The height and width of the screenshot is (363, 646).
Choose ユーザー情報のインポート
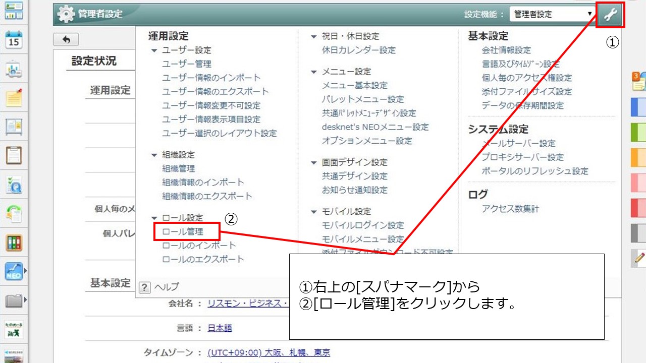211,78
